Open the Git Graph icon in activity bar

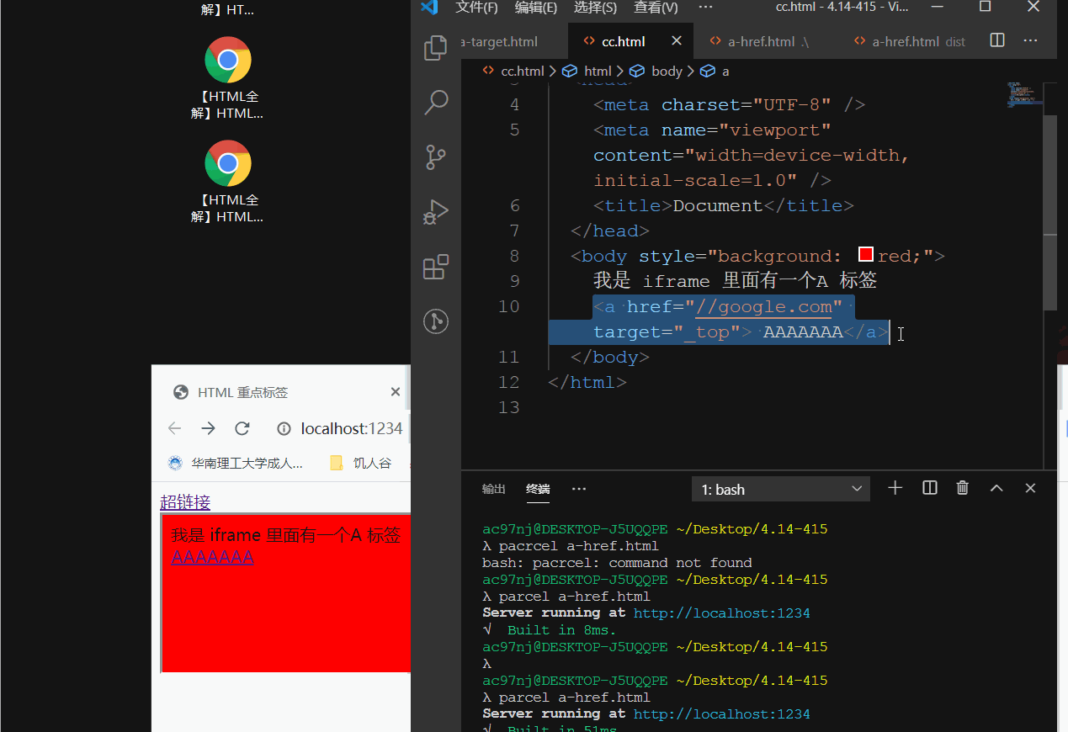click(435, 321)
